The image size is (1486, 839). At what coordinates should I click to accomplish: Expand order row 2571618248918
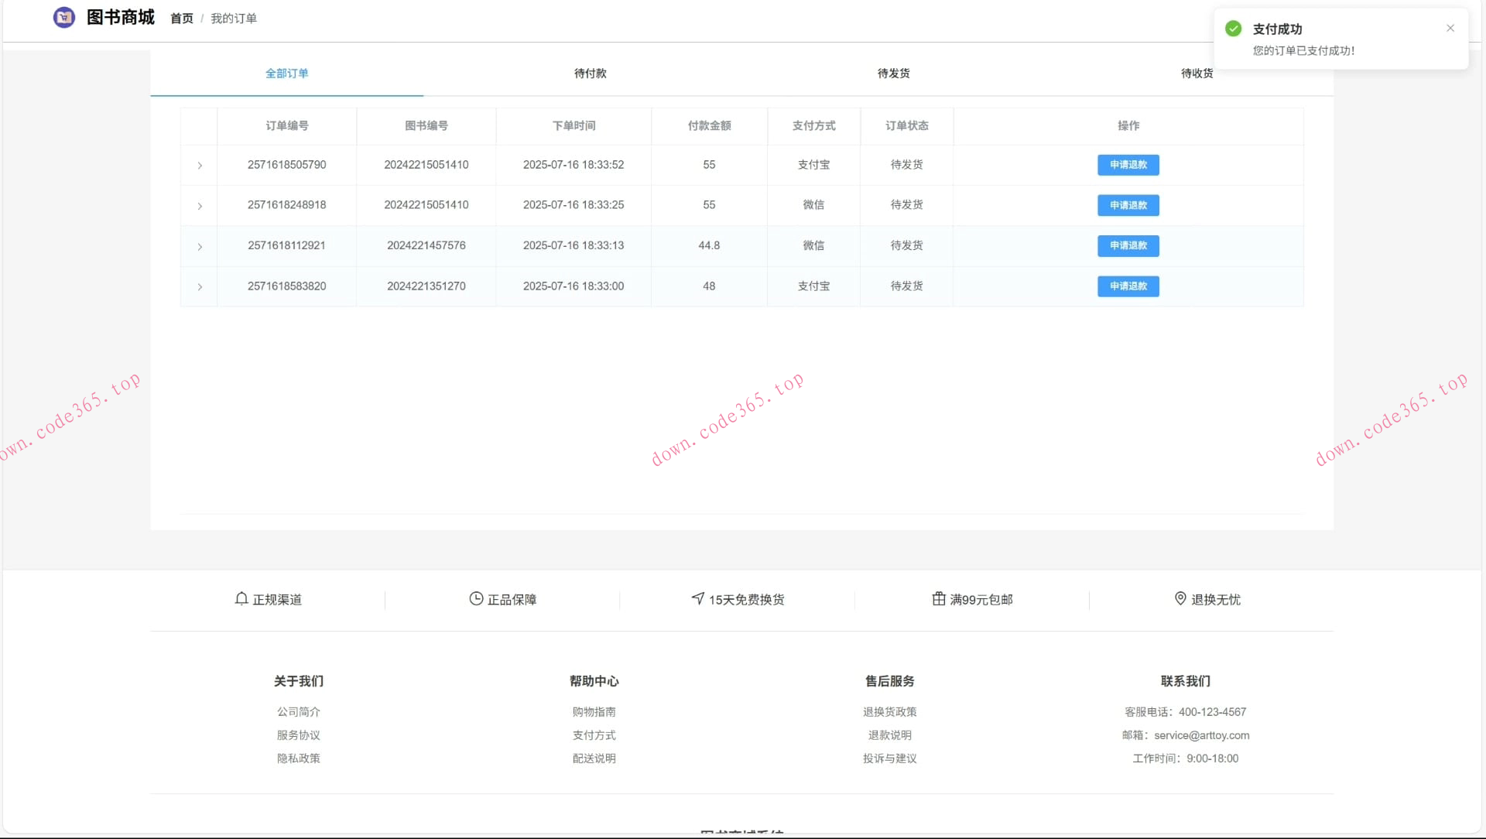point(200,206)
